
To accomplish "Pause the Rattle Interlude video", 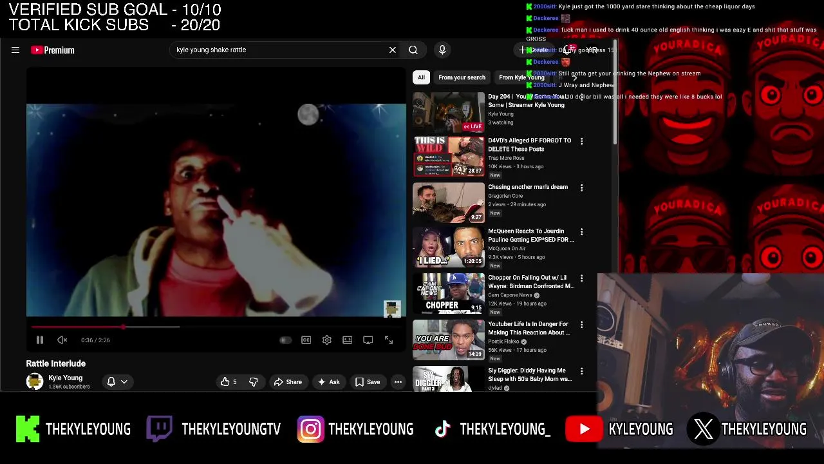I will [39, 340].
